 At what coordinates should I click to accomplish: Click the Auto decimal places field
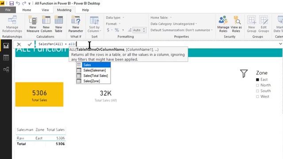click(x=137, y=30)
